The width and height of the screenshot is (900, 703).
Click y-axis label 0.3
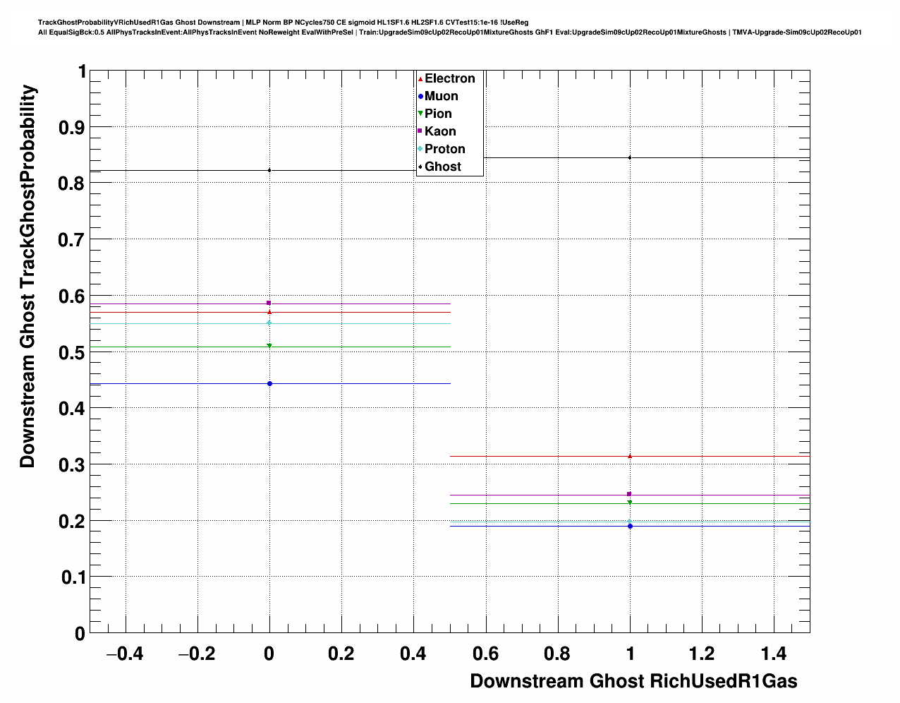[72, 465]
